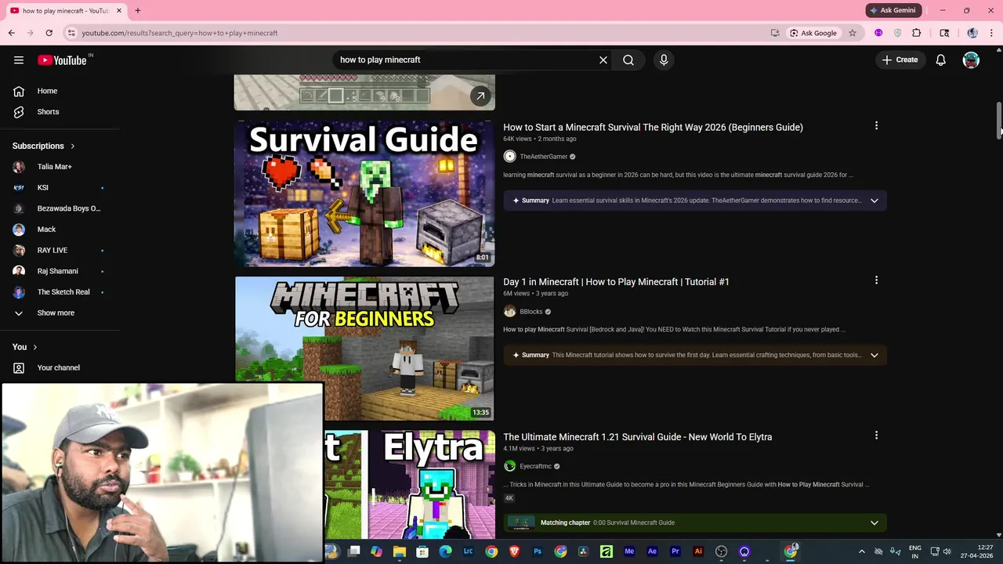
Task: Open 'How to Start a Minecraft Survival' video title
Action: 653,127
